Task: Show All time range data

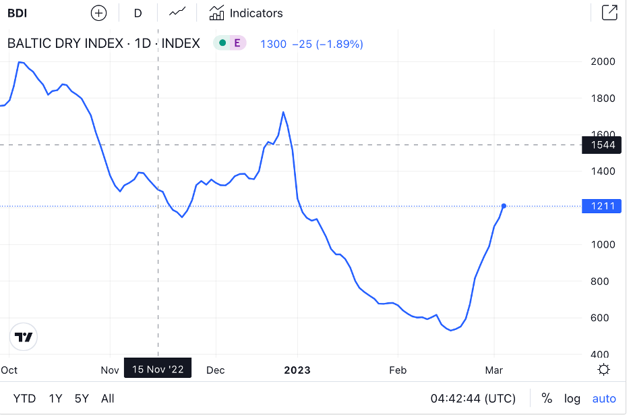Action: click(x=107, y=398)
